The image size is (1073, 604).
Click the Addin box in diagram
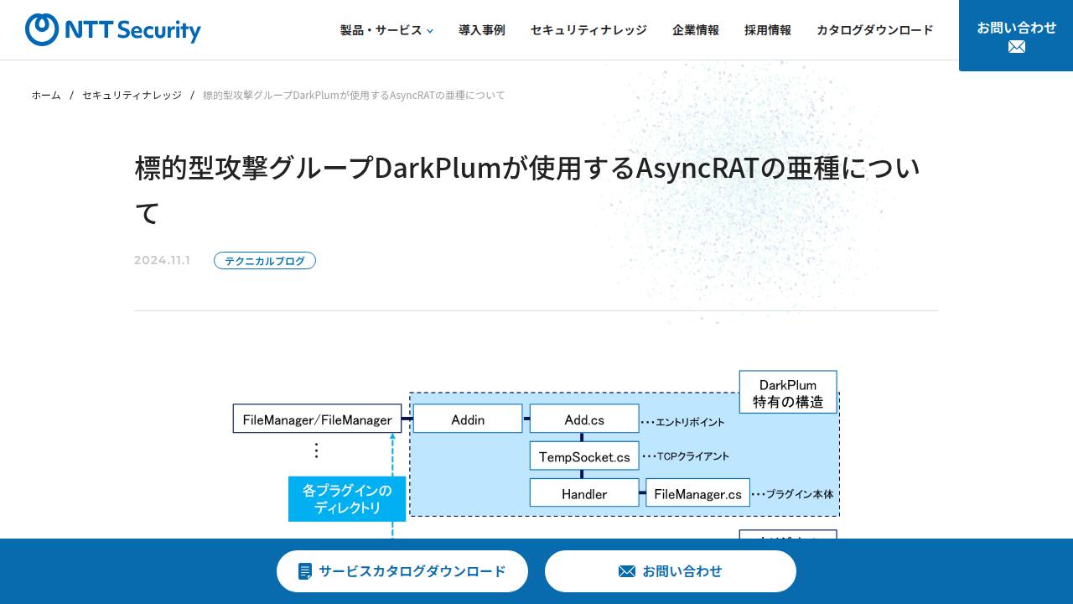point(468,419)
